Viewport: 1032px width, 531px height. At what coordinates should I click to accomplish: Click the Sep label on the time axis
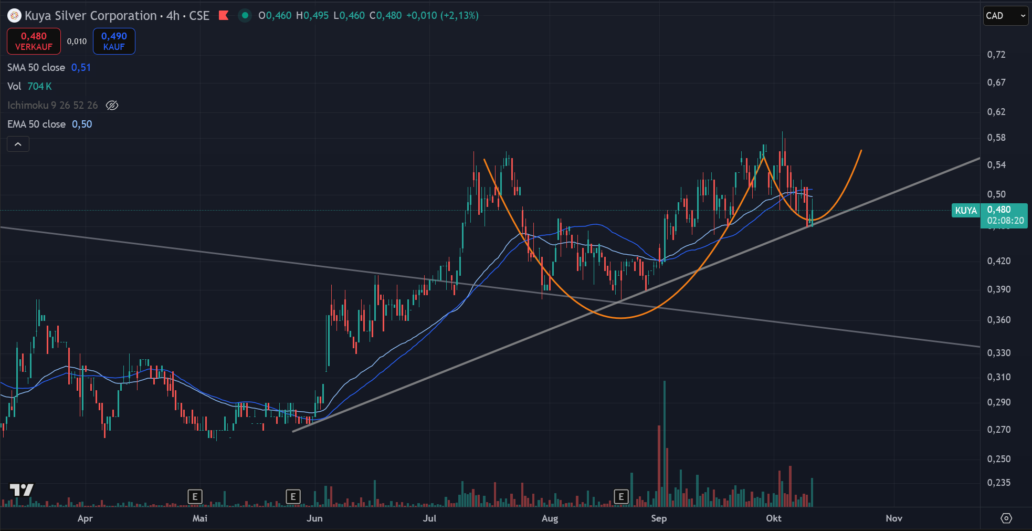[659, 518]
